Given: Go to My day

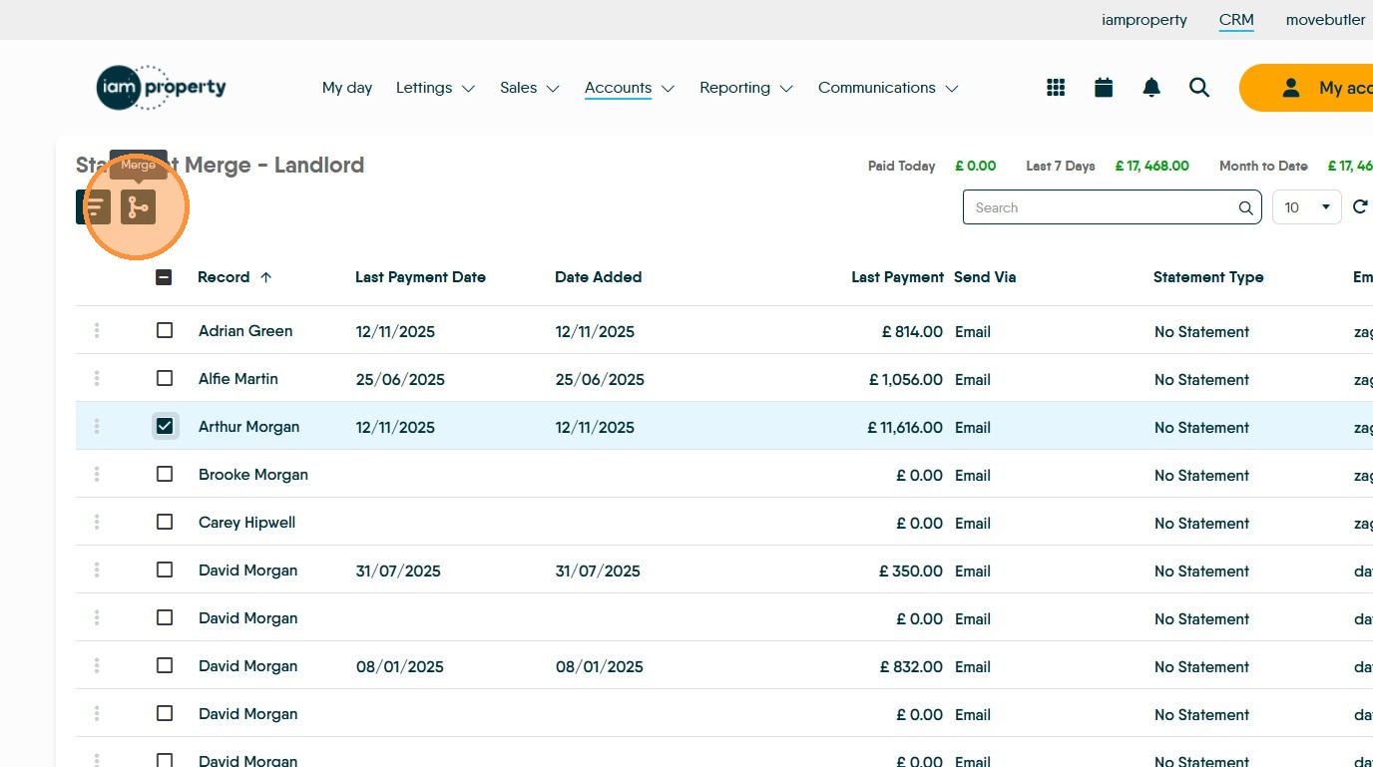Looking at the screenshot, I should 347,88.
